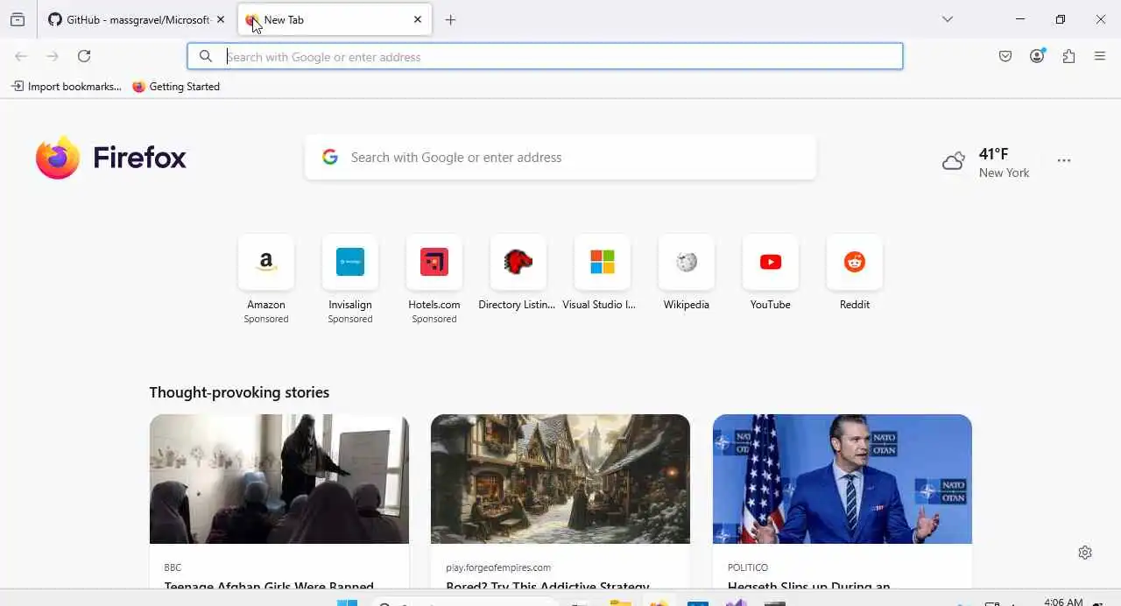Open the 41°F New York weather widget
This screenshot has width=1121, height=606.
pyautogui.click(x=986, y=162)
